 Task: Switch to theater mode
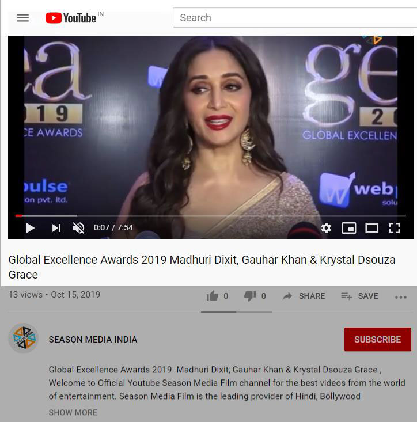tap(371, 228)
